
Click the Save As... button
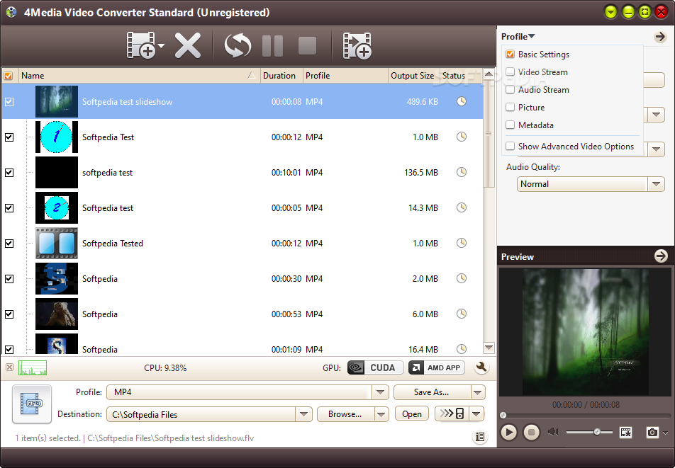point(432,392)
